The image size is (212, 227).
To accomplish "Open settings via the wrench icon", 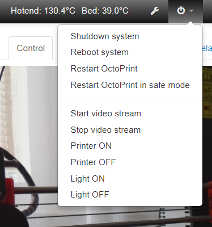I will click(x=155, y=11).
